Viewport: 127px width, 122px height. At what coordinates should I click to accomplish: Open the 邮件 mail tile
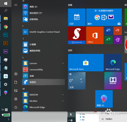click(x=104, y=17)
